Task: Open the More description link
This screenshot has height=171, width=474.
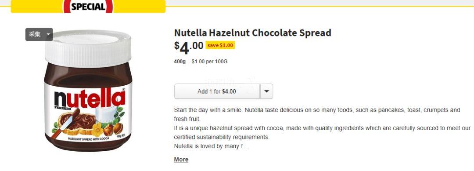Action: point(181,160)
